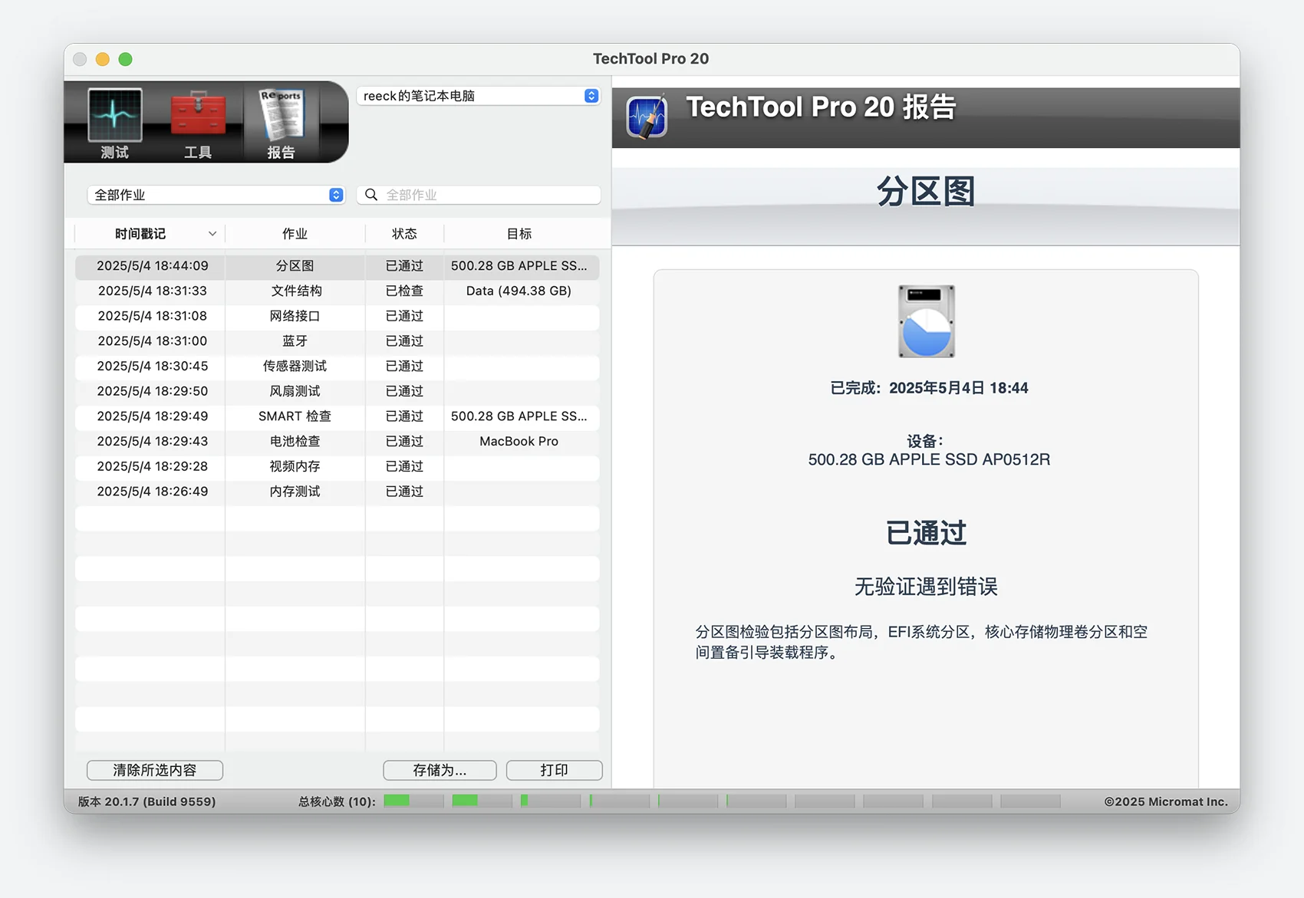
Task: Click the 打印 button
Action: point(554,770)
